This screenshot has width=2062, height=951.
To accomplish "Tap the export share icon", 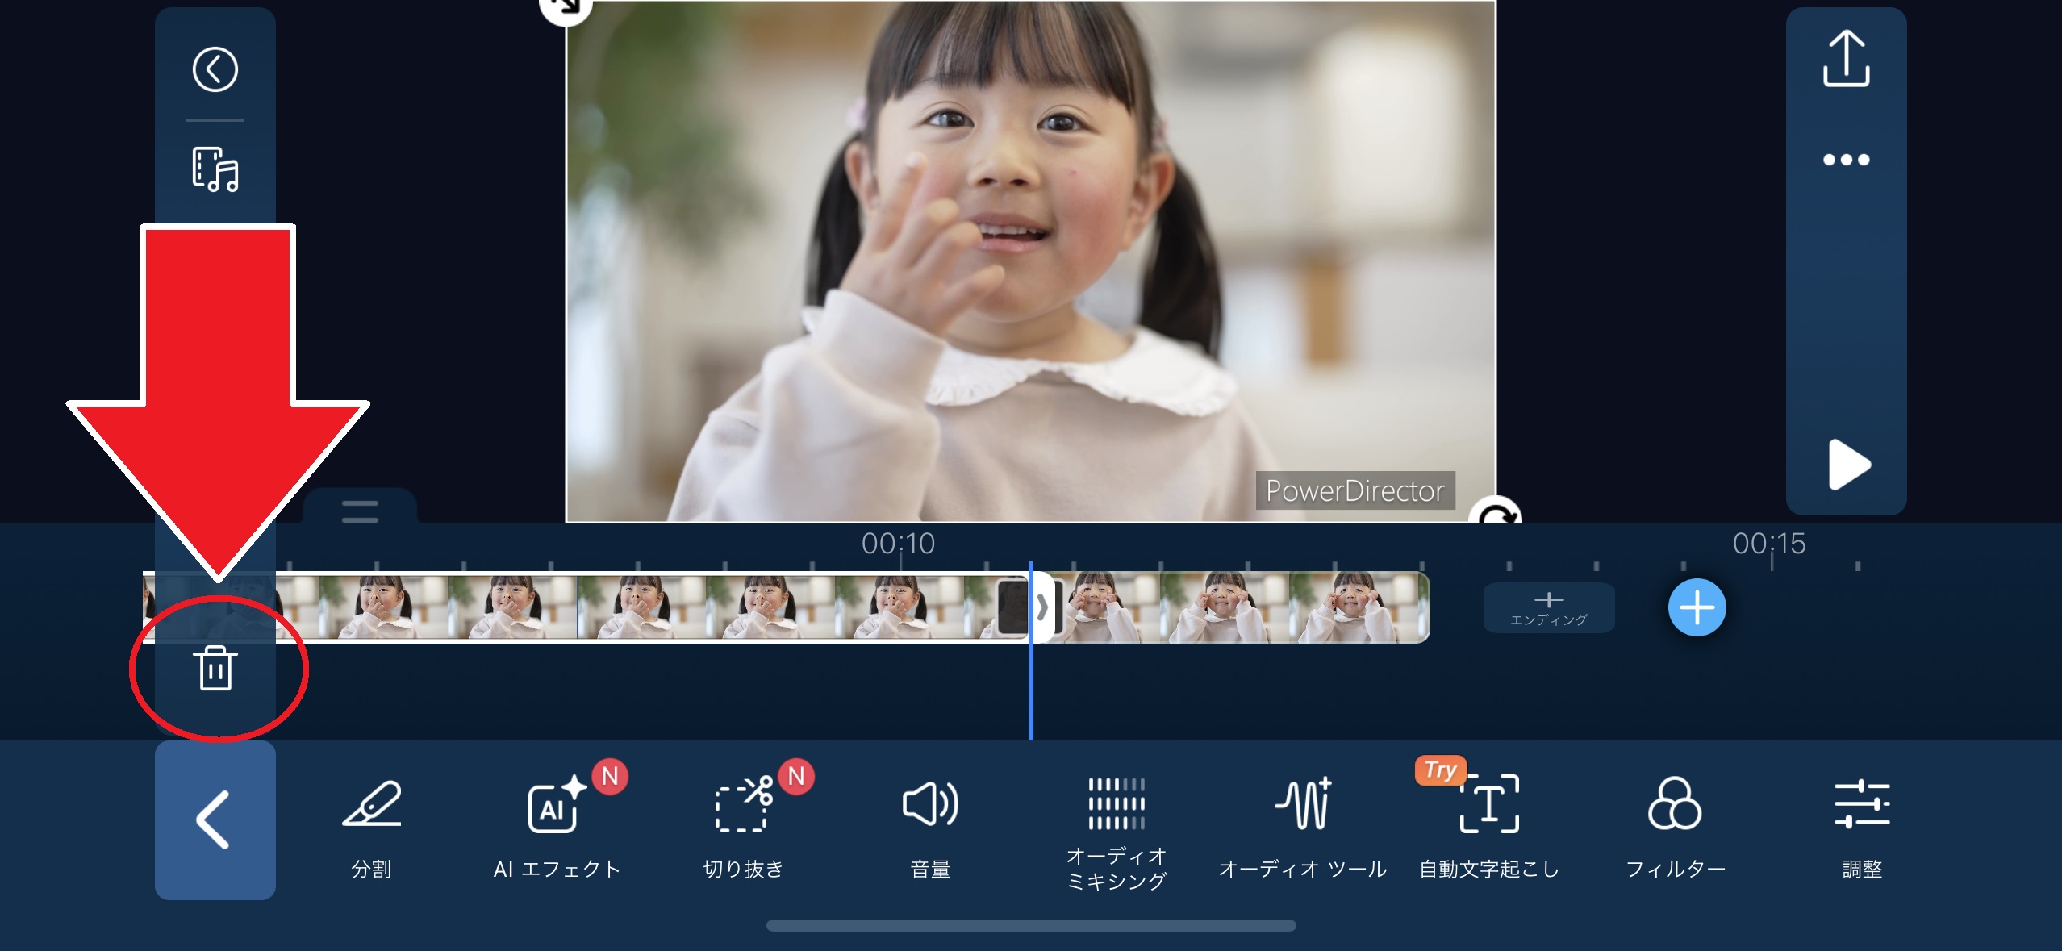I will point(1846,59).
